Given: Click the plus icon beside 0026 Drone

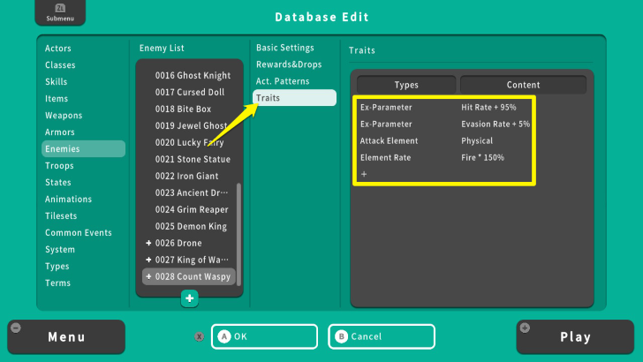Looking at the screenshot, I should coord(148,243).
